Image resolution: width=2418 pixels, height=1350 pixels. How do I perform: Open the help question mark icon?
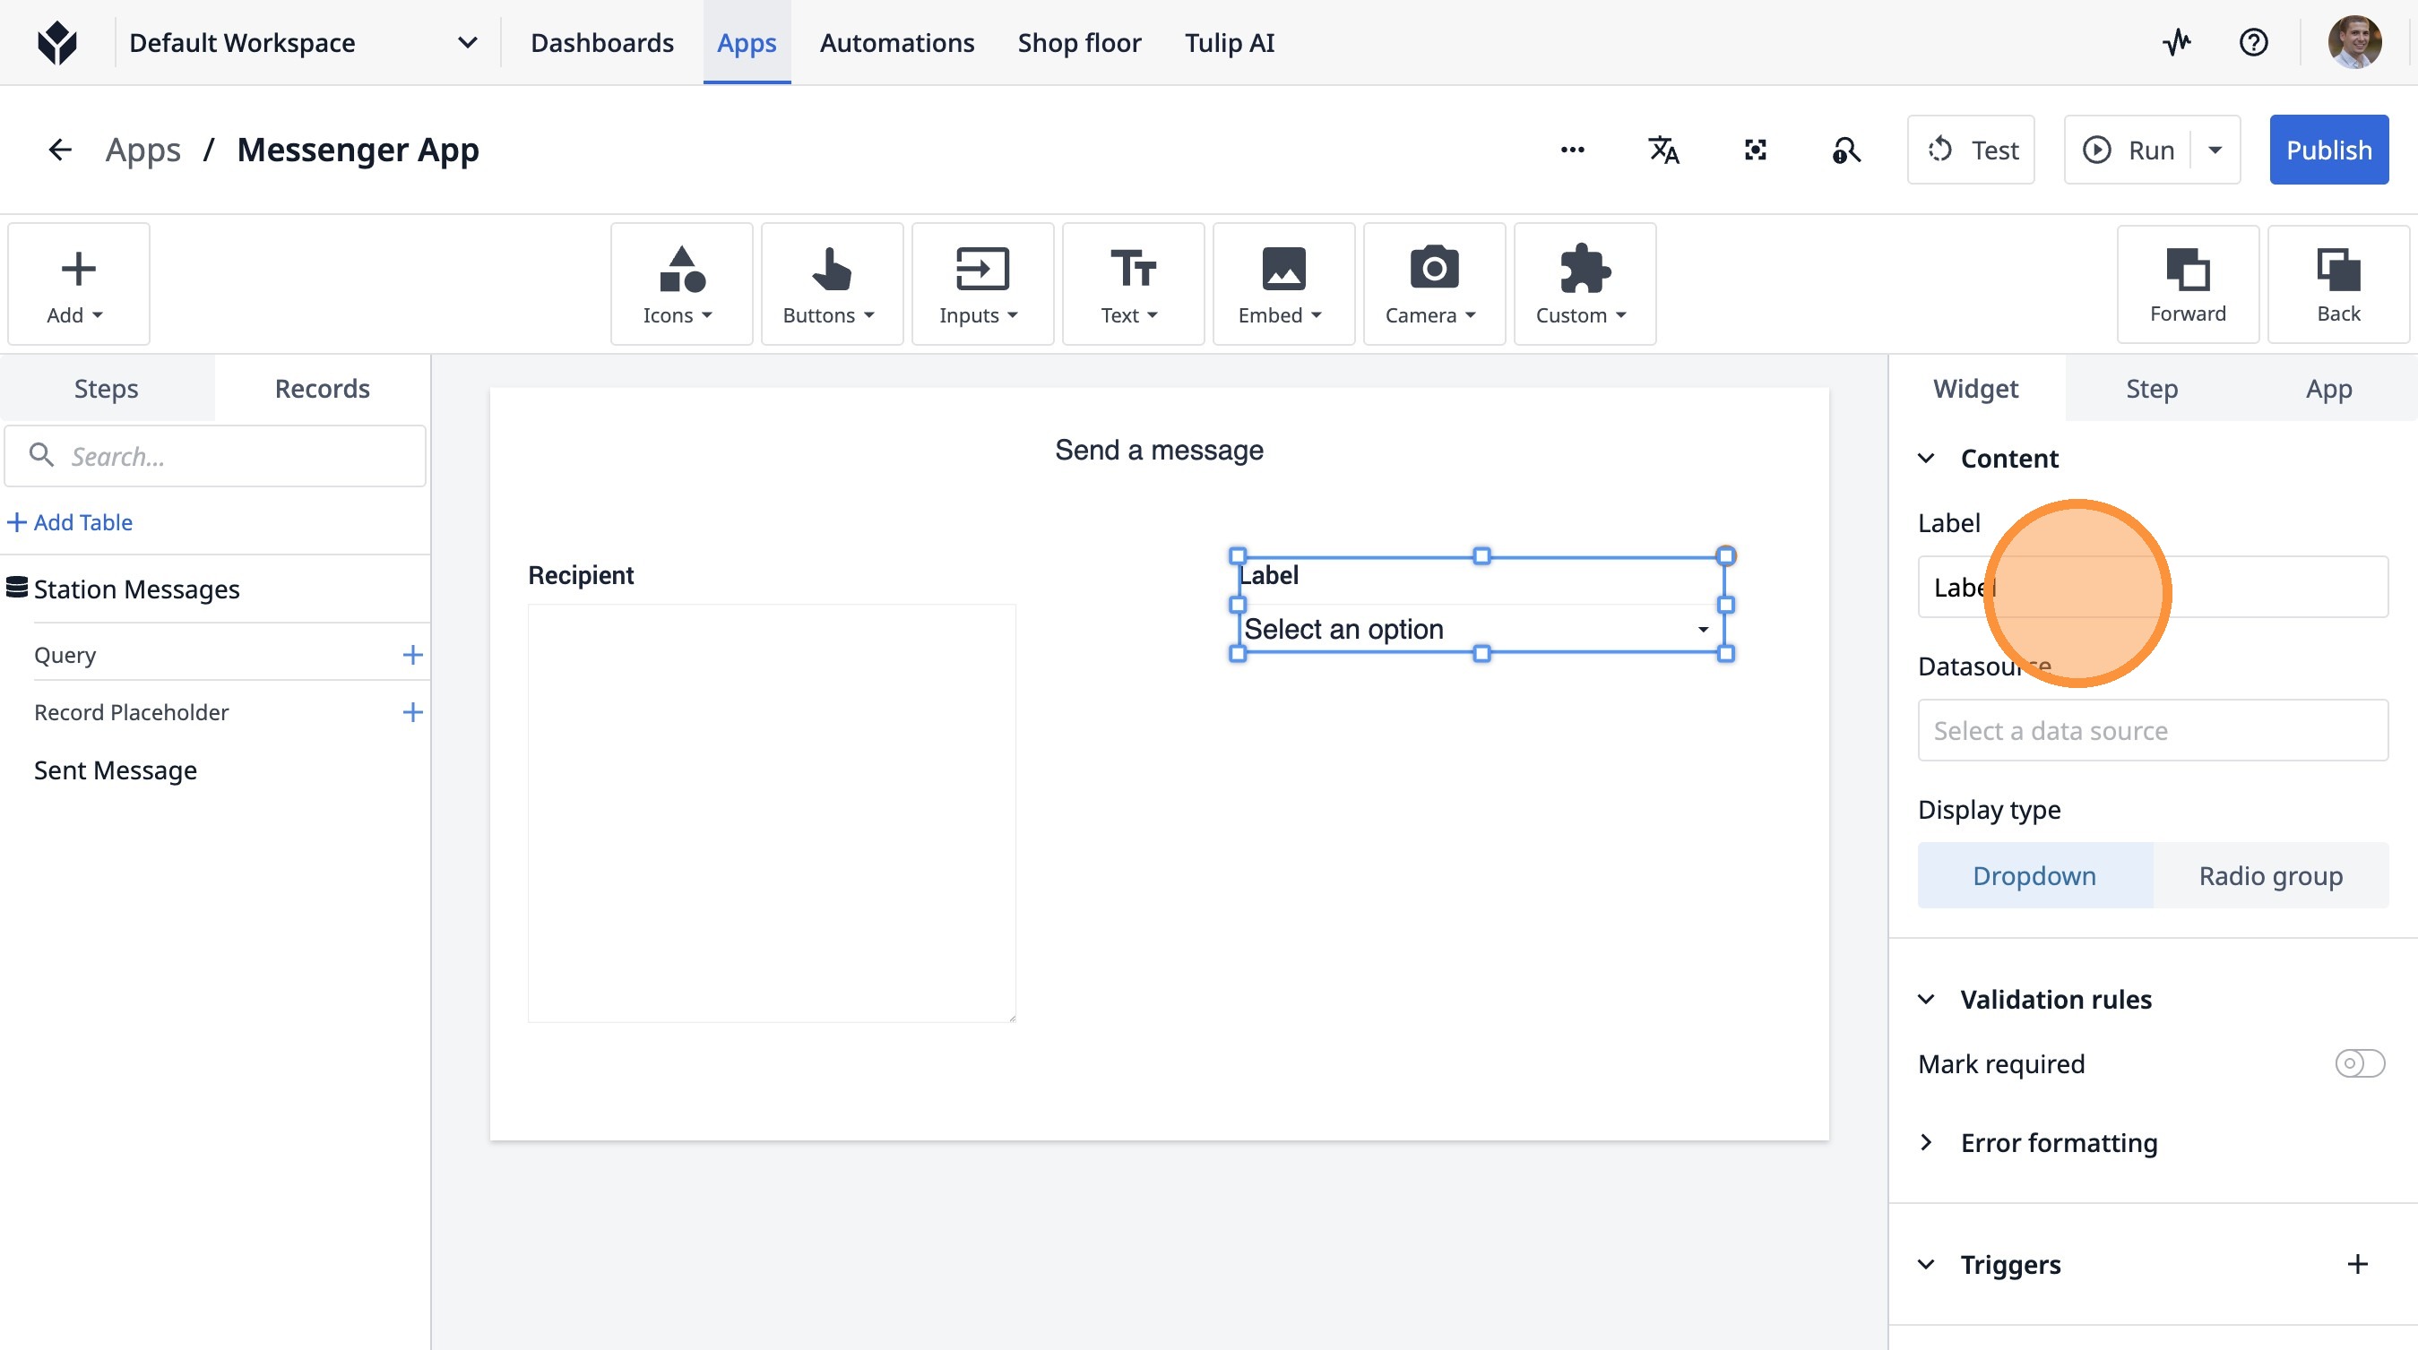(2253, 42)
